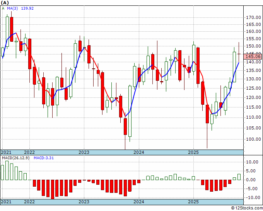Click the -5.00 MACD axis label
The width and height of the screenshot is (263, 211).
point(252,189)
